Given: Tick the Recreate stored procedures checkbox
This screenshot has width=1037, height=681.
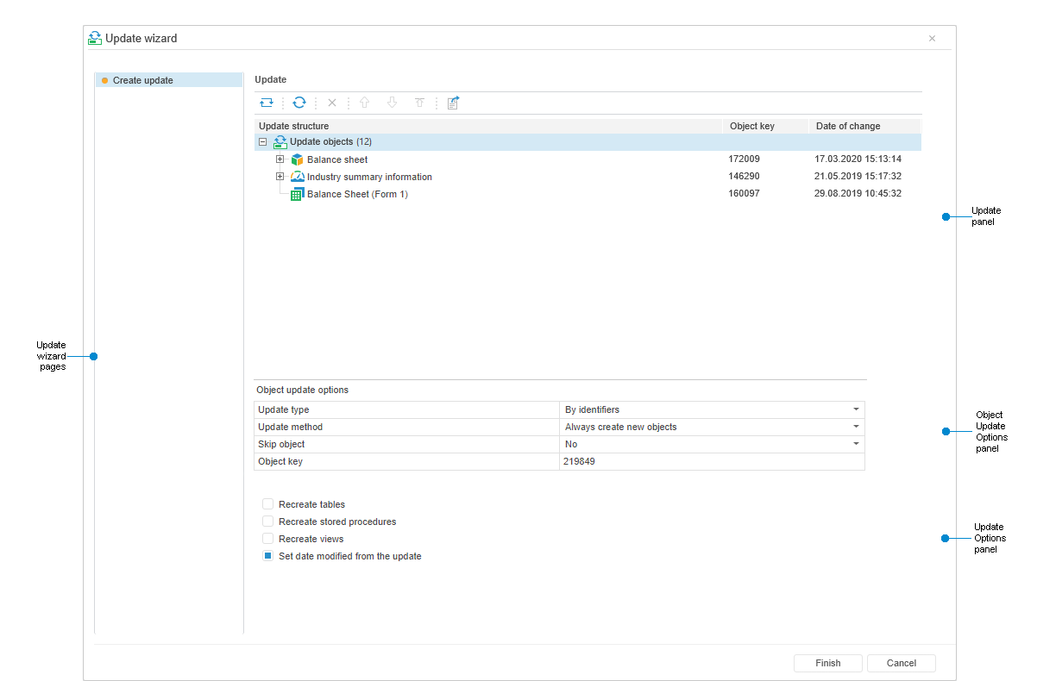Looking at the screenshot, I should click(x=268, y=522).
